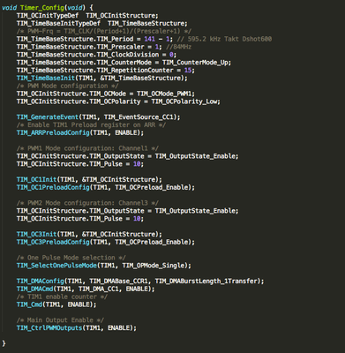This screenshot has width=345, height=353.
Task: Click the One Pulse Mode selection comment
Action: [71, 258]
